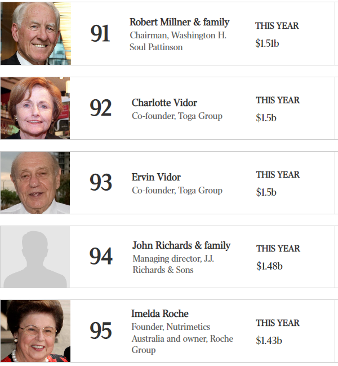Open John Richards & family entry title

pos(181,245)
